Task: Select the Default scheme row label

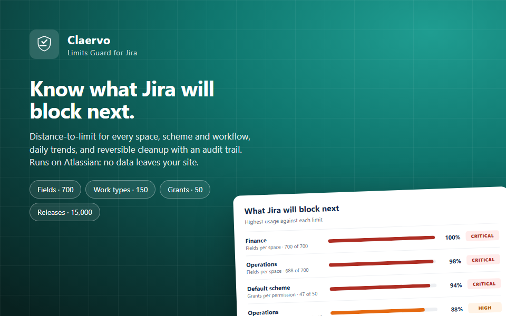Action: [268, 288]
